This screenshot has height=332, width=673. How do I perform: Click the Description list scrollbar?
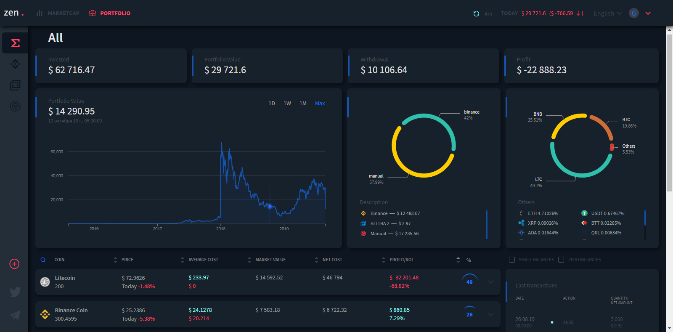(487, 225)
